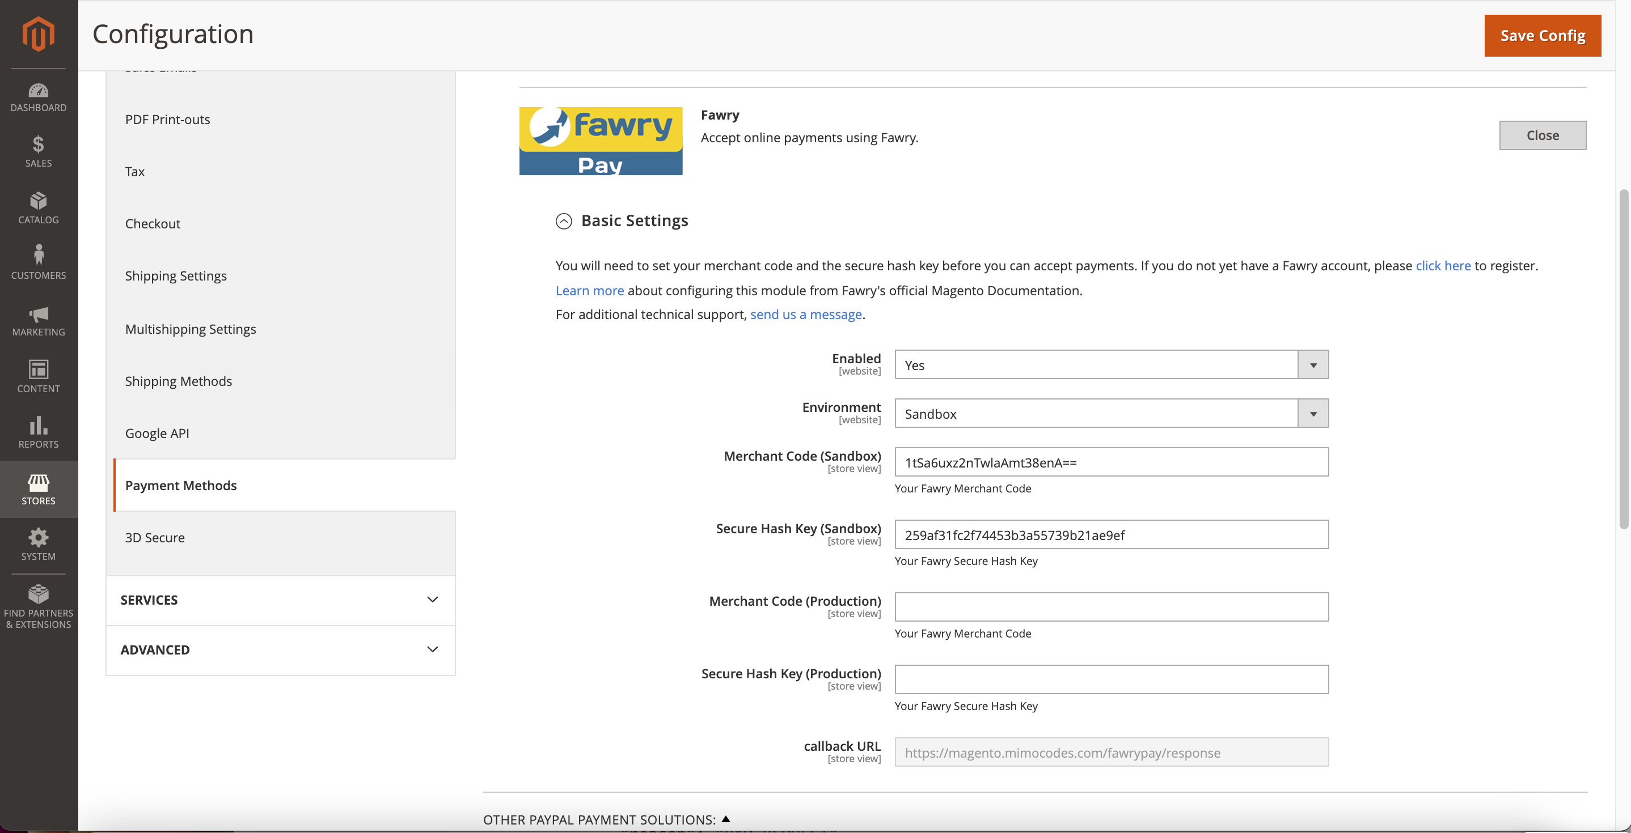Click the Close button for Fawry
The width and height of the screenshot is (1631, 833).
(1543, 135)
